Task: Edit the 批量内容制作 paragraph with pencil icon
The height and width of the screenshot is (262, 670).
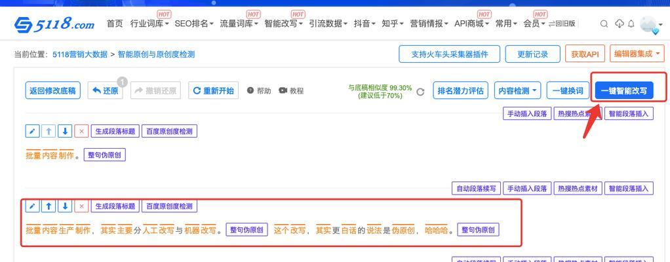Action: coord(32,131)
